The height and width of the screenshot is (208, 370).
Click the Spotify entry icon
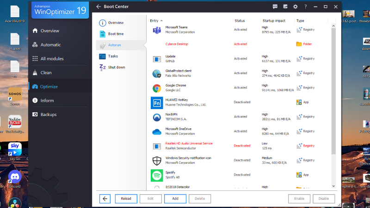pos(157,176)
